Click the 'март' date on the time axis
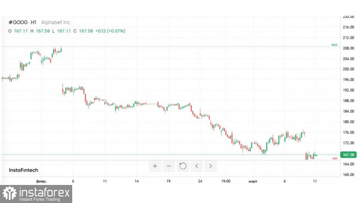 [253, 181]
